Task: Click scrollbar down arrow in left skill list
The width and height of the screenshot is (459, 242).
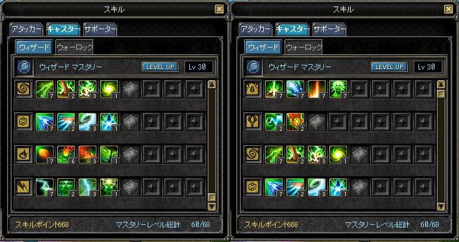Action: coord(212,206)
